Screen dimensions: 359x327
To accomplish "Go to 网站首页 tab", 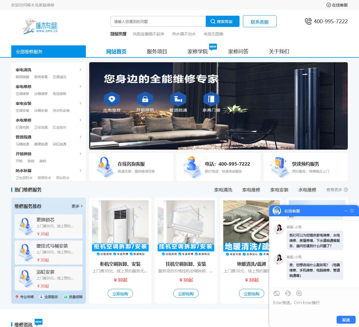I will pos(116,52).
